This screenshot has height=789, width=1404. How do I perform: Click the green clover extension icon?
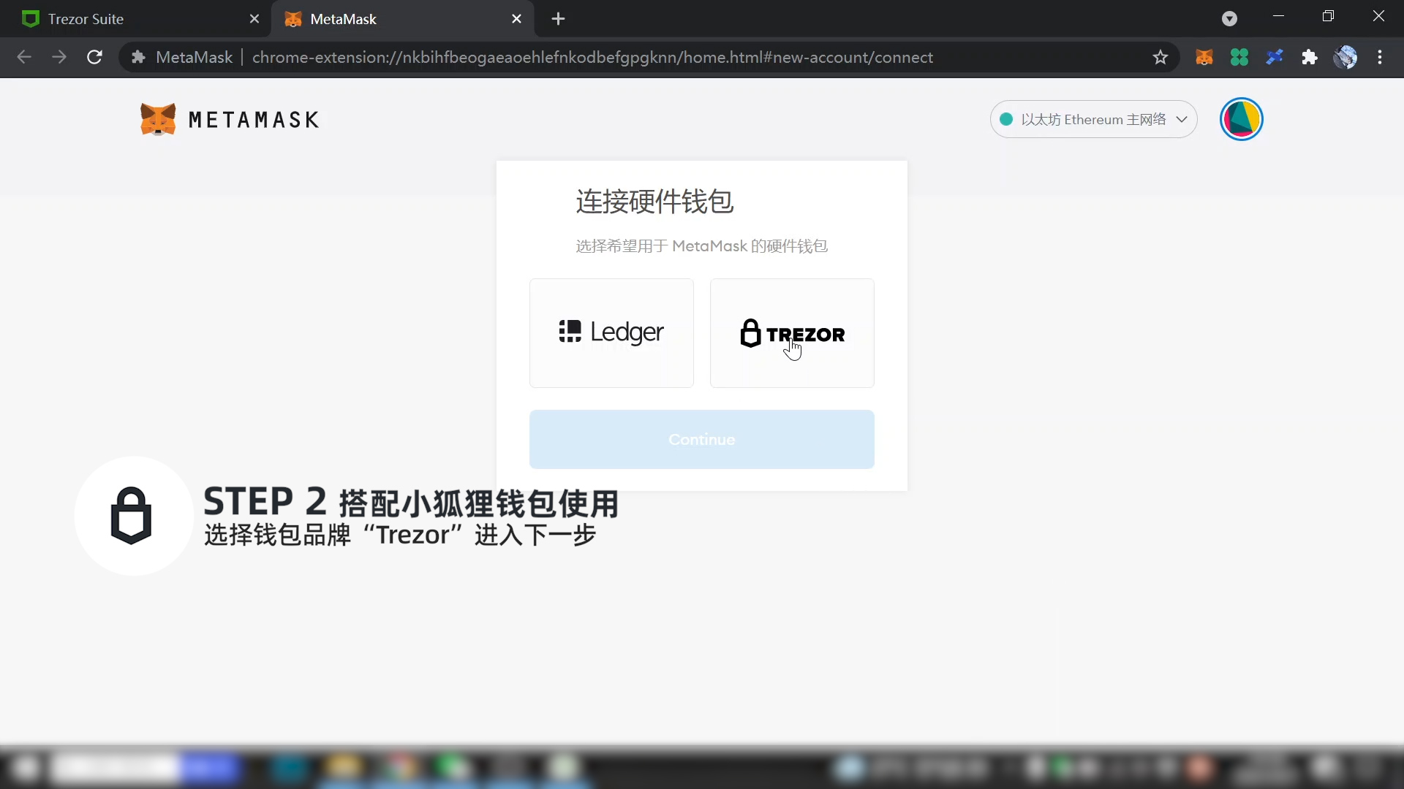click(x=1239, y=57)
